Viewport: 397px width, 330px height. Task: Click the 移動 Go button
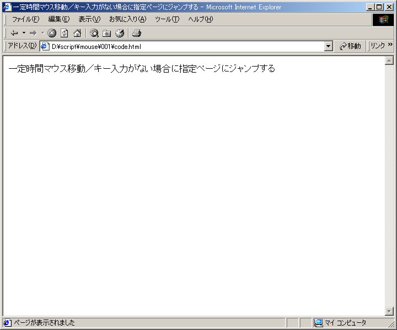(351, 46)
